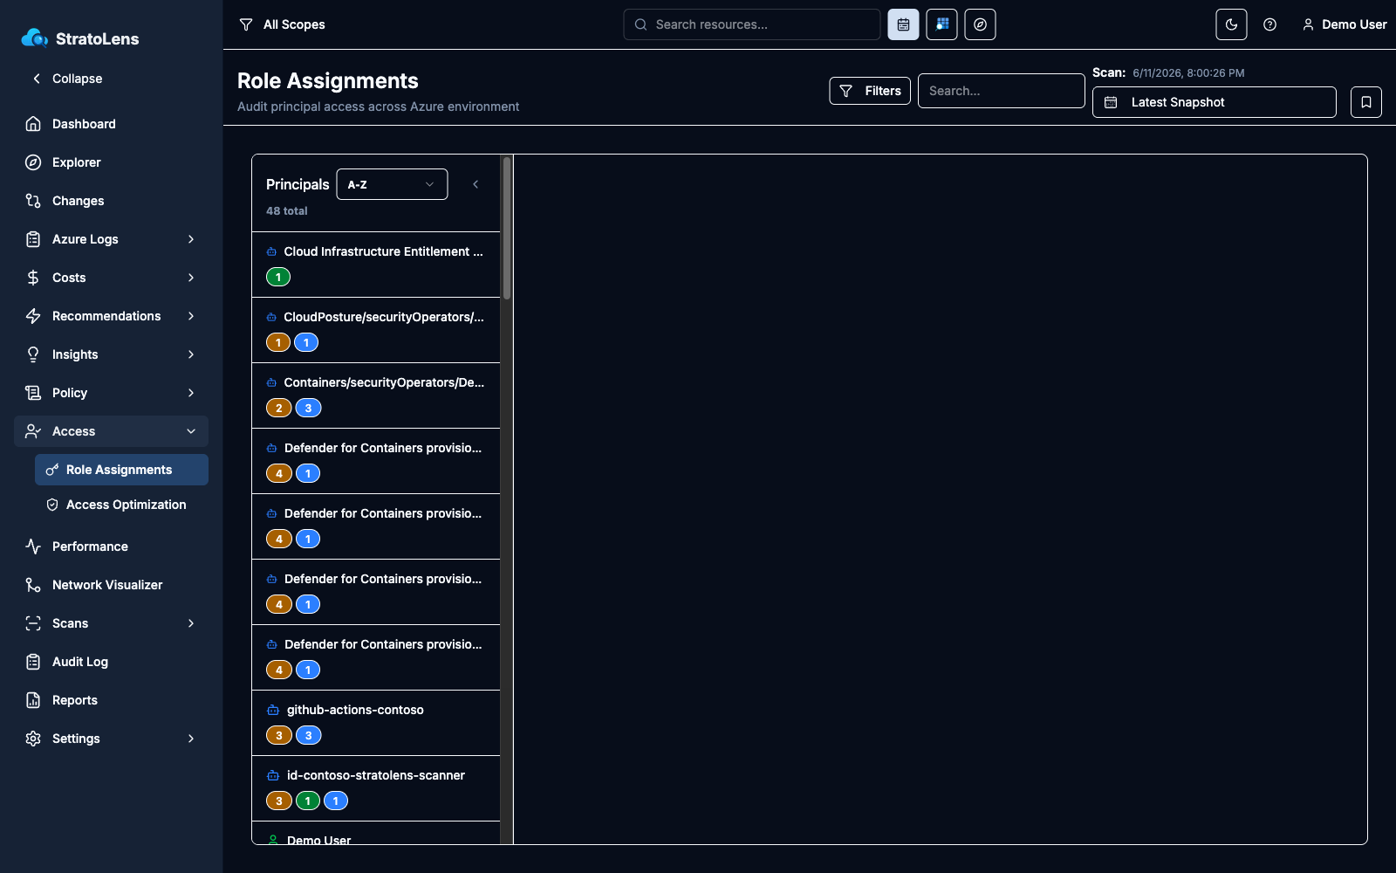Click the Costs dollar sign icon
The image size is (1396, 873).
pyautogui.click(x=33, y=278)
